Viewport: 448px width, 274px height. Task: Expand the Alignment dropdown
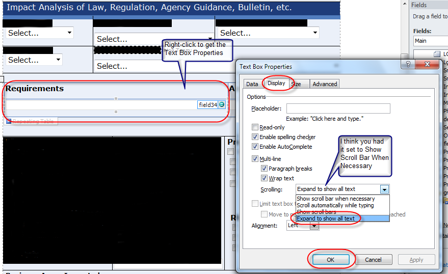[314, 226]
